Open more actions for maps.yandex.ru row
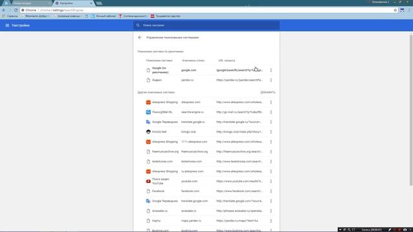The height and width of the screenshot is (232, 413). pyautogui.click(x=271, y=220)
